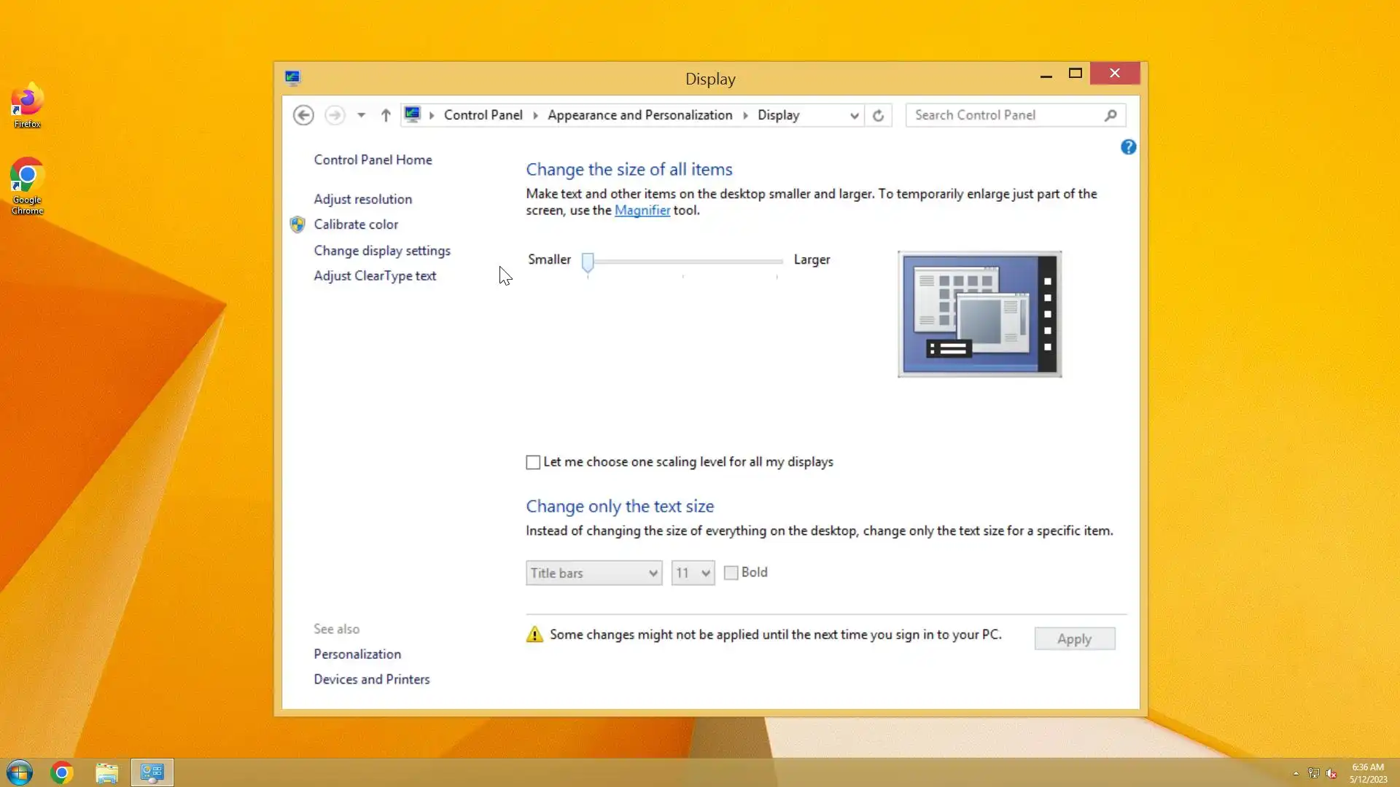Click the Smaller-Larger size slider thumb
The image size is (1400, 787).
pyautogui.click(x=588, y=262)
